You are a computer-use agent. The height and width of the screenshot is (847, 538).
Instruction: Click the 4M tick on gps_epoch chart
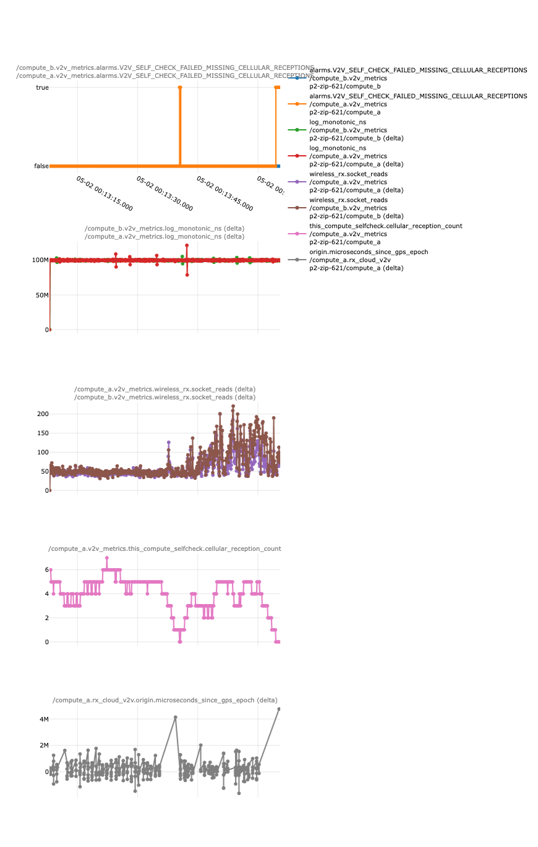click(44, 719)
